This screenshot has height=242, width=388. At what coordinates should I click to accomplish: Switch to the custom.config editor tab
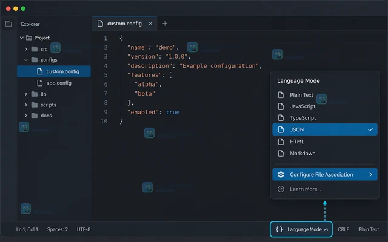tap(124, 24)
